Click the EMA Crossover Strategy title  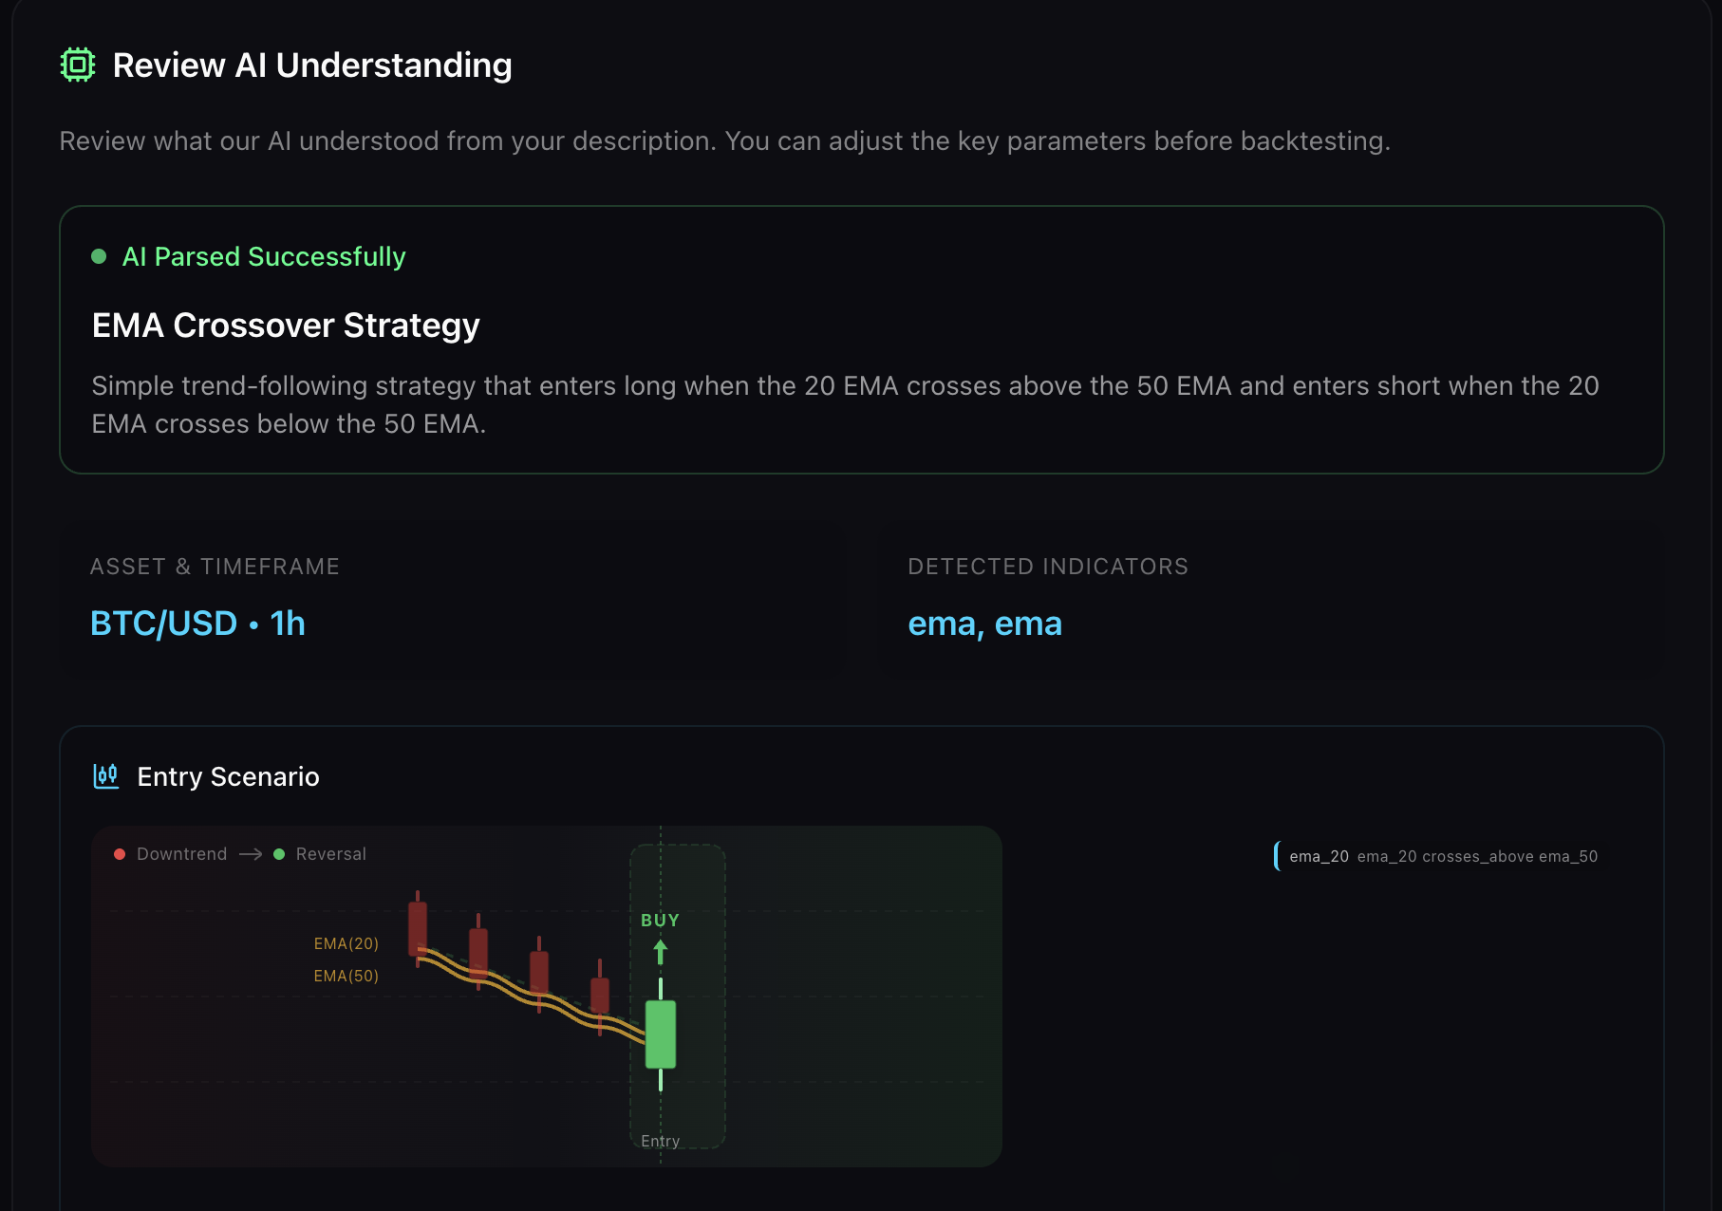pyautogui.click(x=286, y=326)
